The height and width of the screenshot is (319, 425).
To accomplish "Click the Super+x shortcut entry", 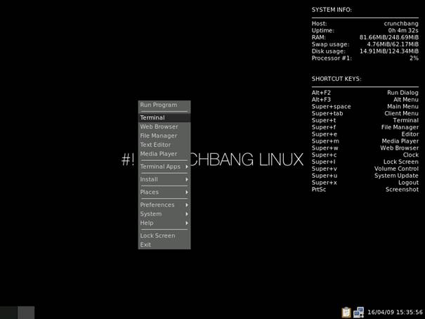I will pos(324,183).
